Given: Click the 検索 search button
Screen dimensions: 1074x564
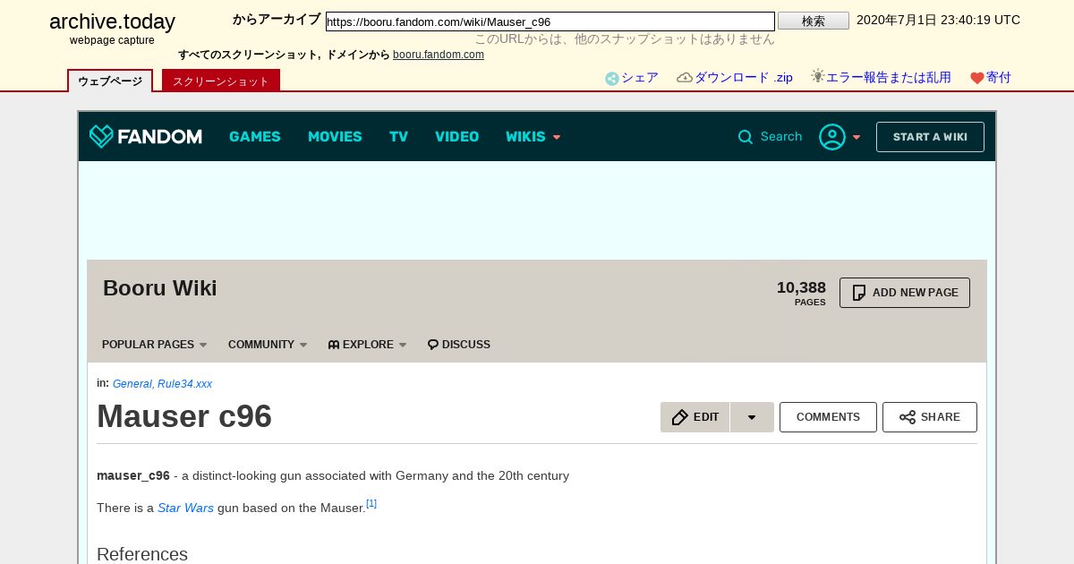Looking at the screenshot, I should coord(814,21).
